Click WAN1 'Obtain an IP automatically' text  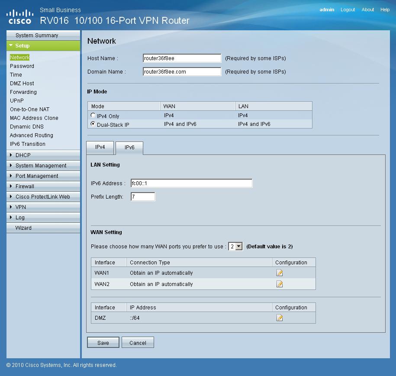(161, 273)
